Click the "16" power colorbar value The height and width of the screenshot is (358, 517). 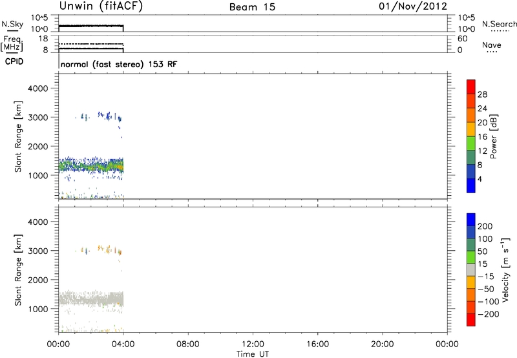[482, 137]
